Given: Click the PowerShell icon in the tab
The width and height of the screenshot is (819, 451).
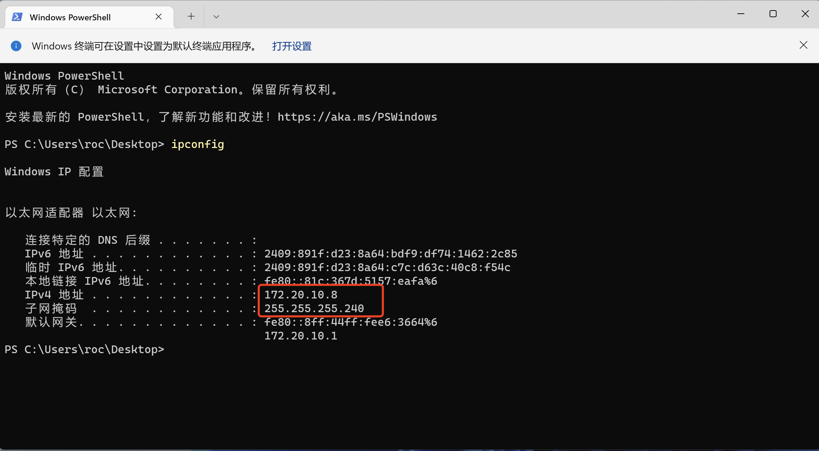Looking at the screenshot, I should pyautogui.click(x=17, y=17).
